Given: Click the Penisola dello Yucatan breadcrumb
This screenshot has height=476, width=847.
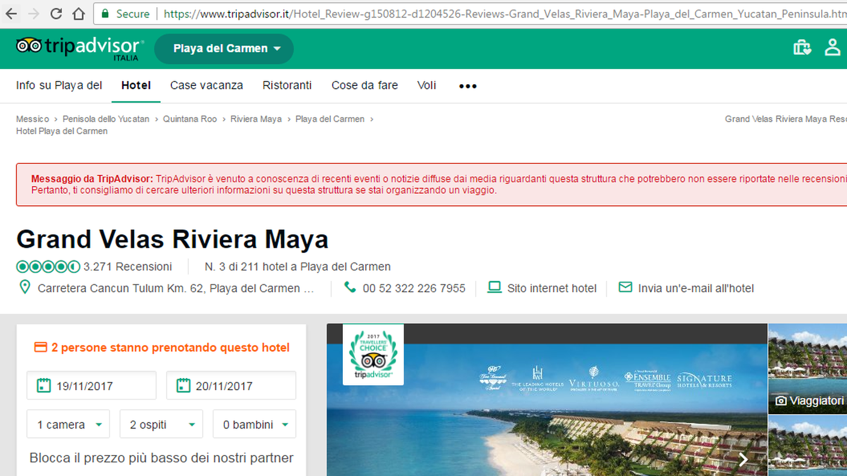Looking at the screenshot, I should 106,119.
